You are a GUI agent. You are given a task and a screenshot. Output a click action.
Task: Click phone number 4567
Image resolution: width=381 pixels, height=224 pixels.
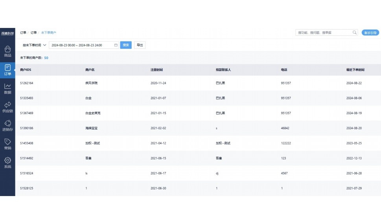[x=284, y=173]
